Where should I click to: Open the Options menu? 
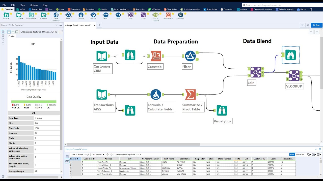pyautogui.click(x=35, y=5)
